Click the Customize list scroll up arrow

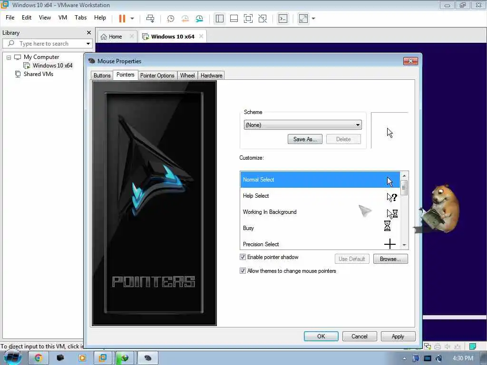coord(404,176)
